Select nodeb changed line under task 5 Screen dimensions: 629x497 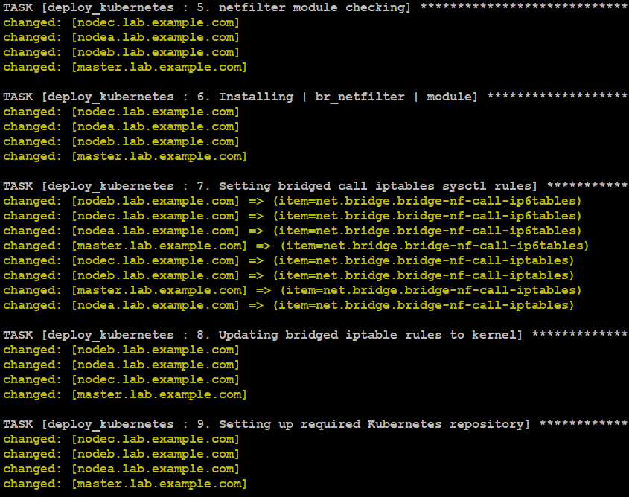[121, 52]
